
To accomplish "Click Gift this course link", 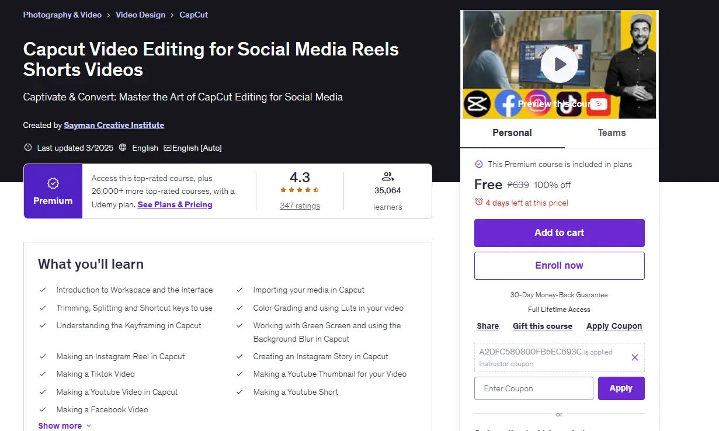I will click(x=543, y=326).
